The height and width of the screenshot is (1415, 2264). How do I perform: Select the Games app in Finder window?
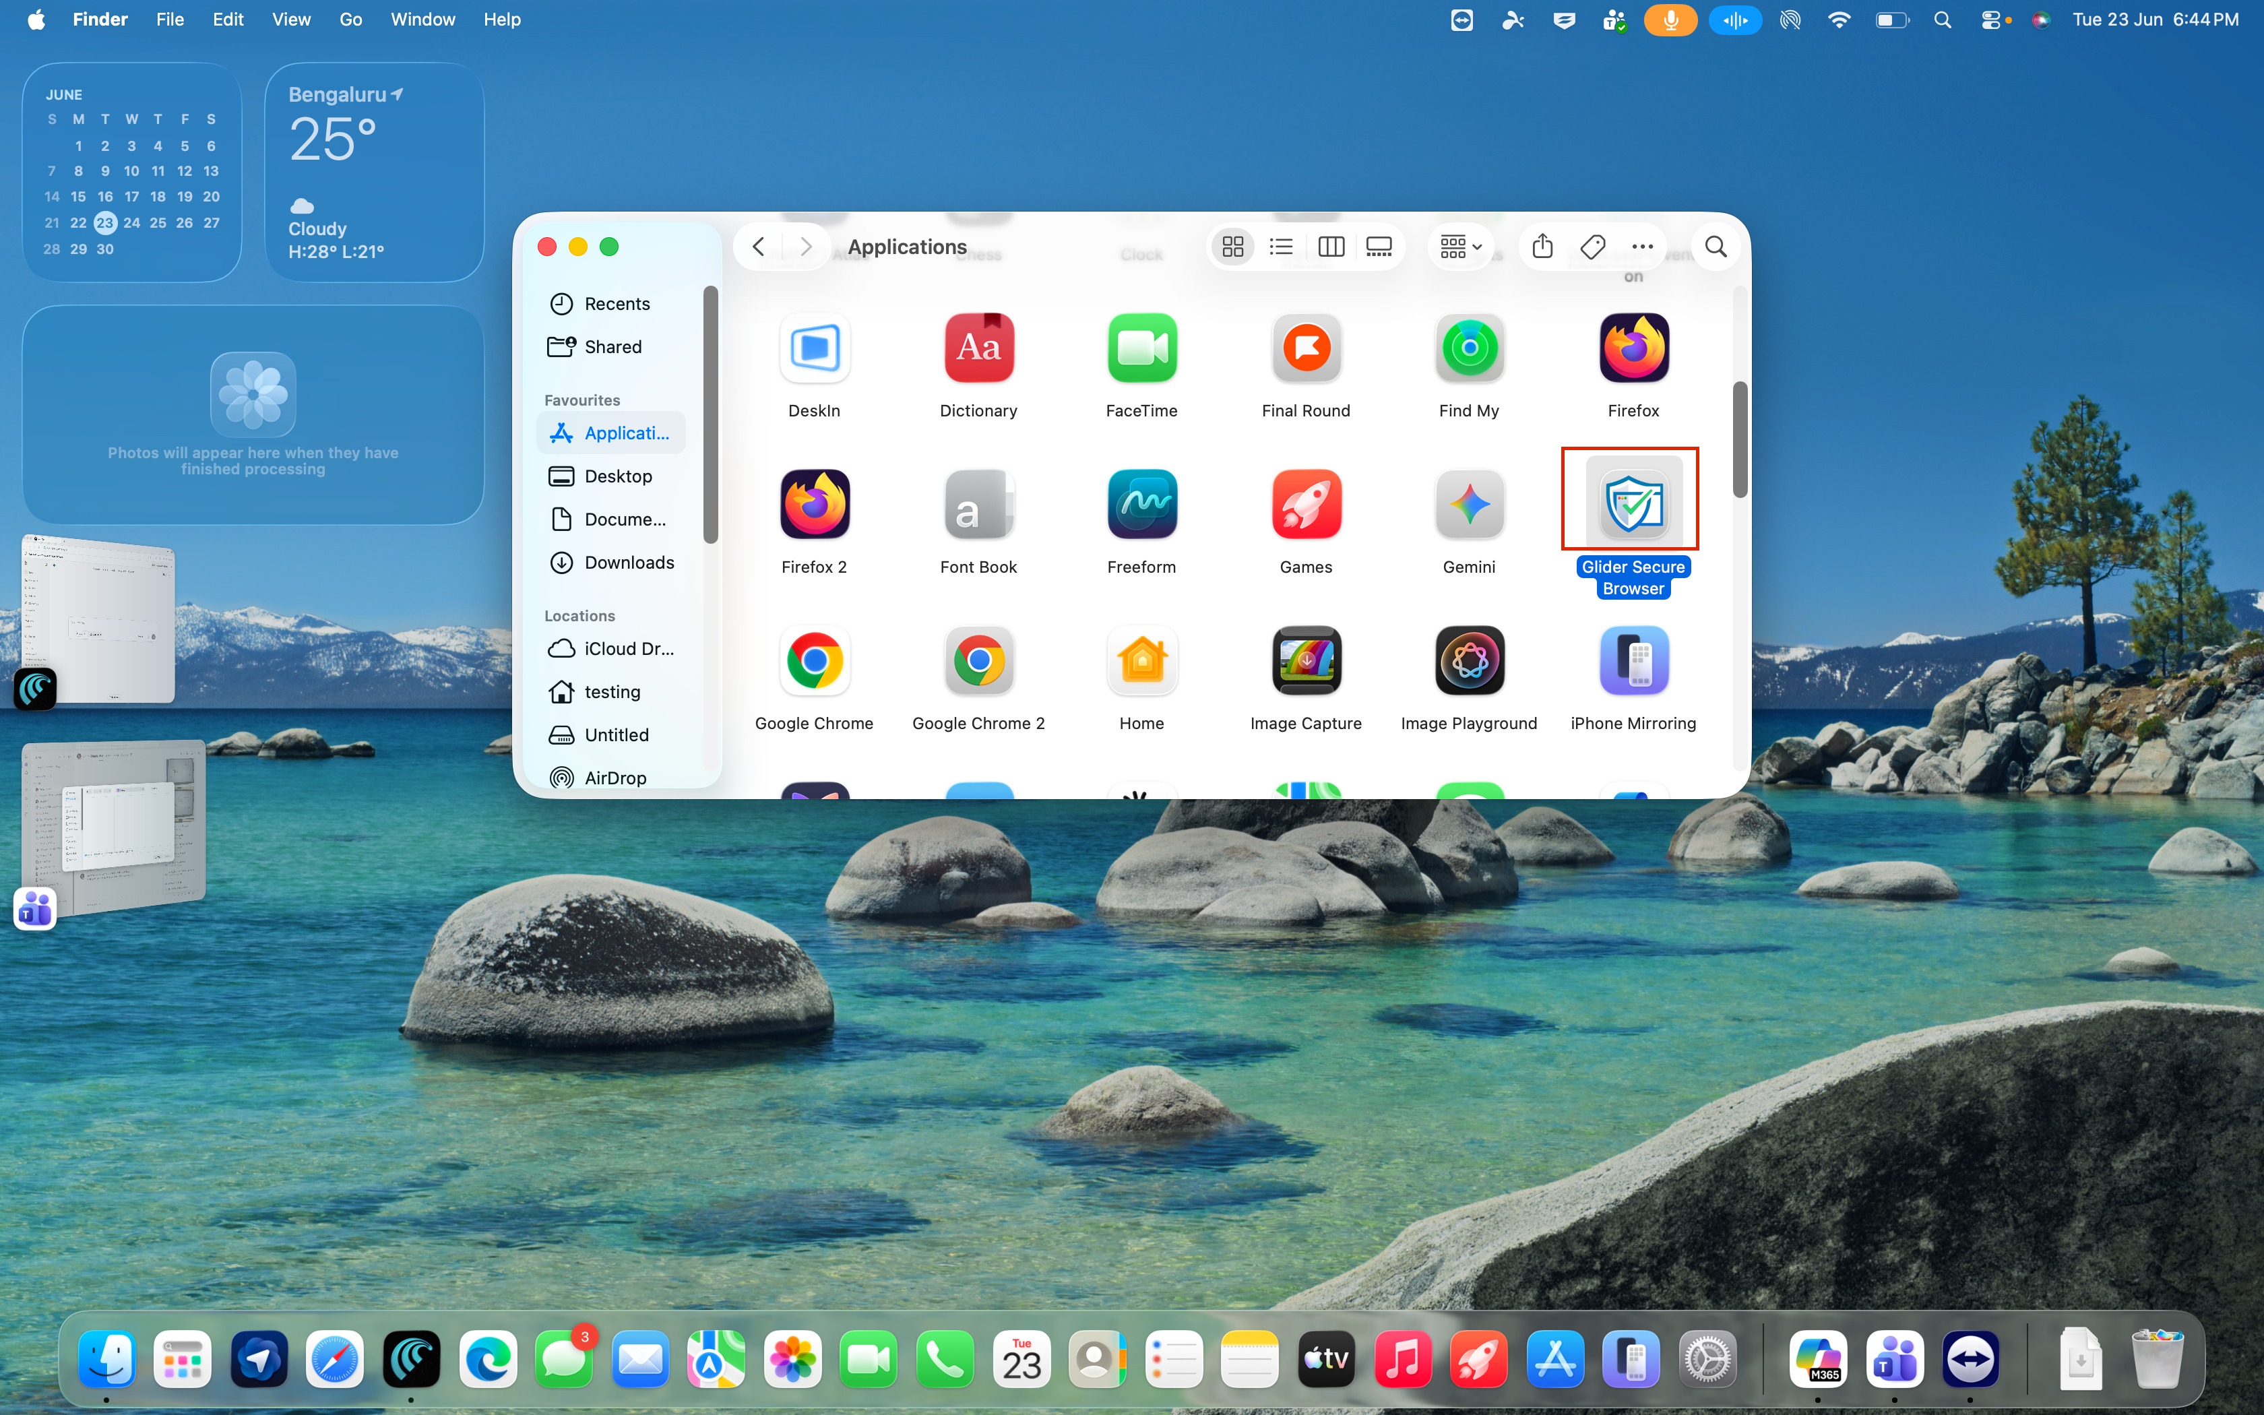pos(1306,505)
